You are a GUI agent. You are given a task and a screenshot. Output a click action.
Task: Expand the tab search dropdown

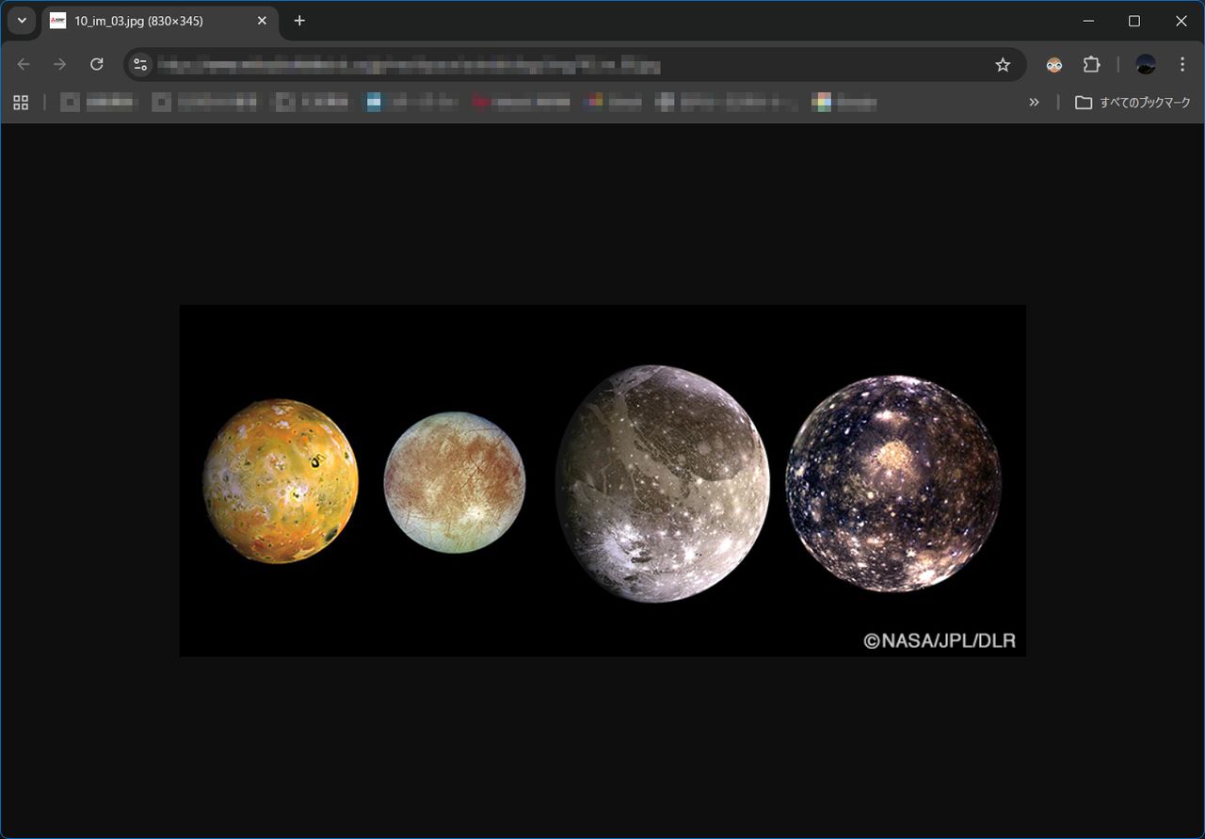pos(22,21)
